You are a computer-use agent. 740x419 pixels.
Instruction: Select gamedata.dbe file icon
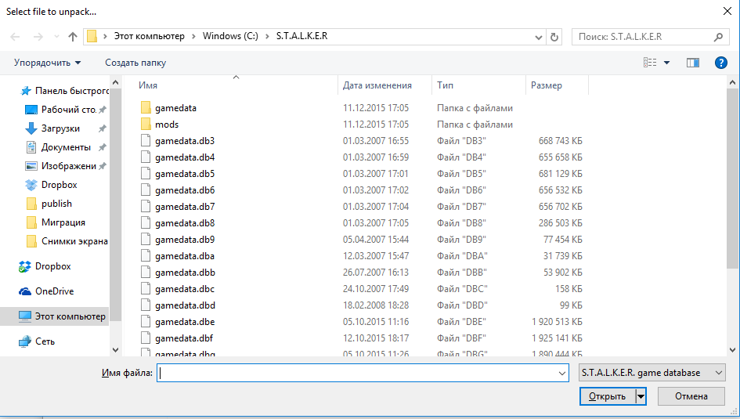[x=146, y=322]
